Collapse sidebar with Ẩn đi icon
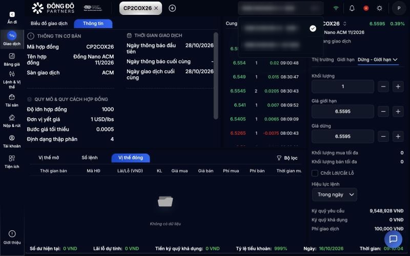The height and width of the screenshot is (256, 410). click(x=12, y=14)
